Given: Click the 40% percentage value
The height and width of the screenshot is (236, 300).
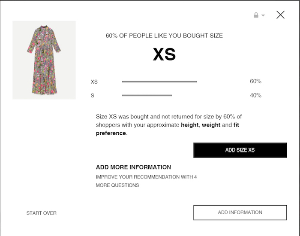Looking at the screenshot, I should click(x=255, y=95).
